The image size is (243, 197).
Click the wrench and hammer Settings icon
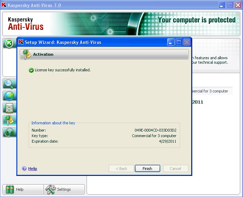point(51,189)
